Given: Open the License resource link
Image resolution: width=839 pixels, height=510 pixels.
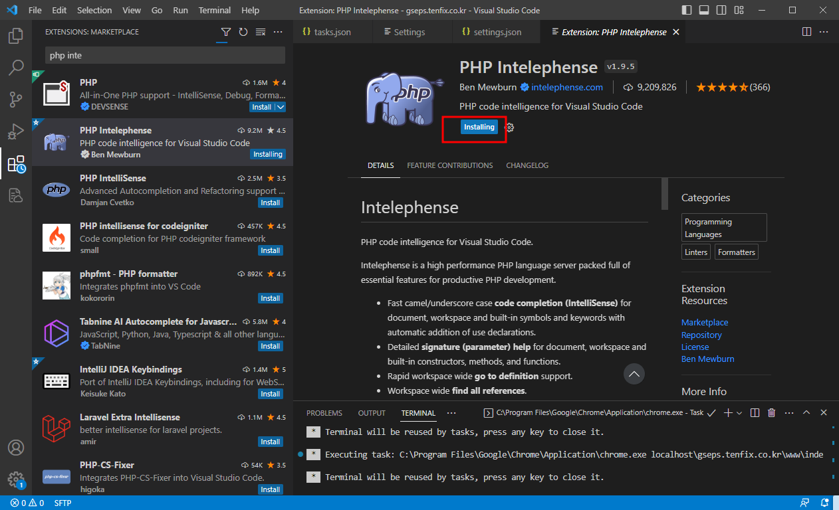Looking at the screenshot, I should tap(695, 347).
